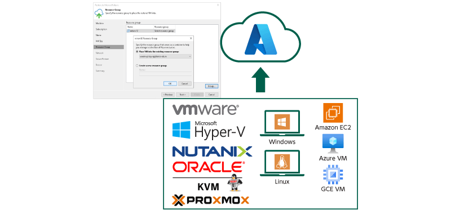Viewport: 451px width, 214px height.
Task: Click the Nutanix logo
Action: click(x=212, y=151)
